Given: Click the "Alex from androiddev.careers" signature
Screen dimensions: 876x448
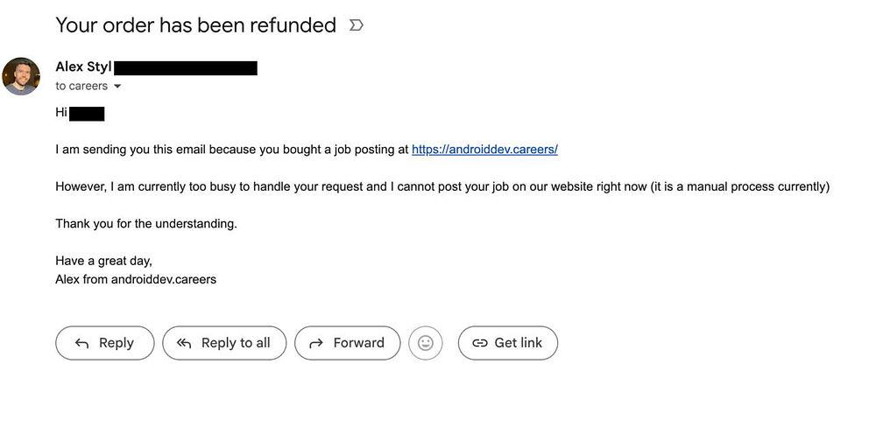Looking at the screenshot, I should point(136,280).
